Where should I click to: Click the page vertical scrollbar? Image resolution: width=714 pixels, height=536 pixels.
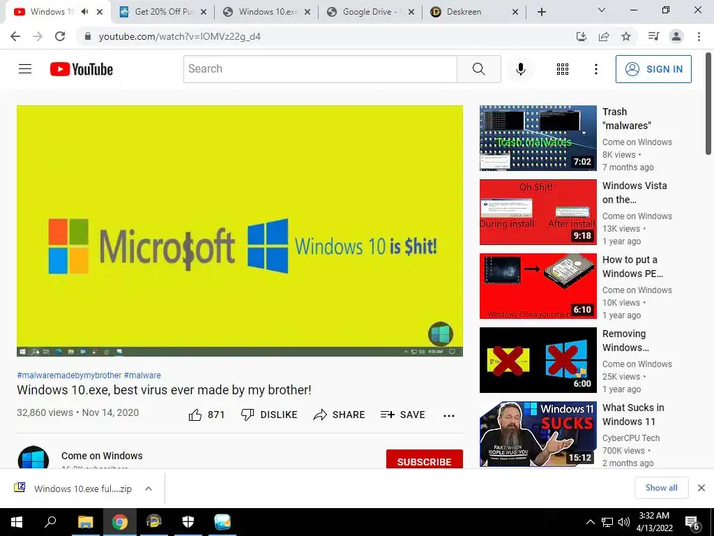pyautogui.click(x=708, y=104)
